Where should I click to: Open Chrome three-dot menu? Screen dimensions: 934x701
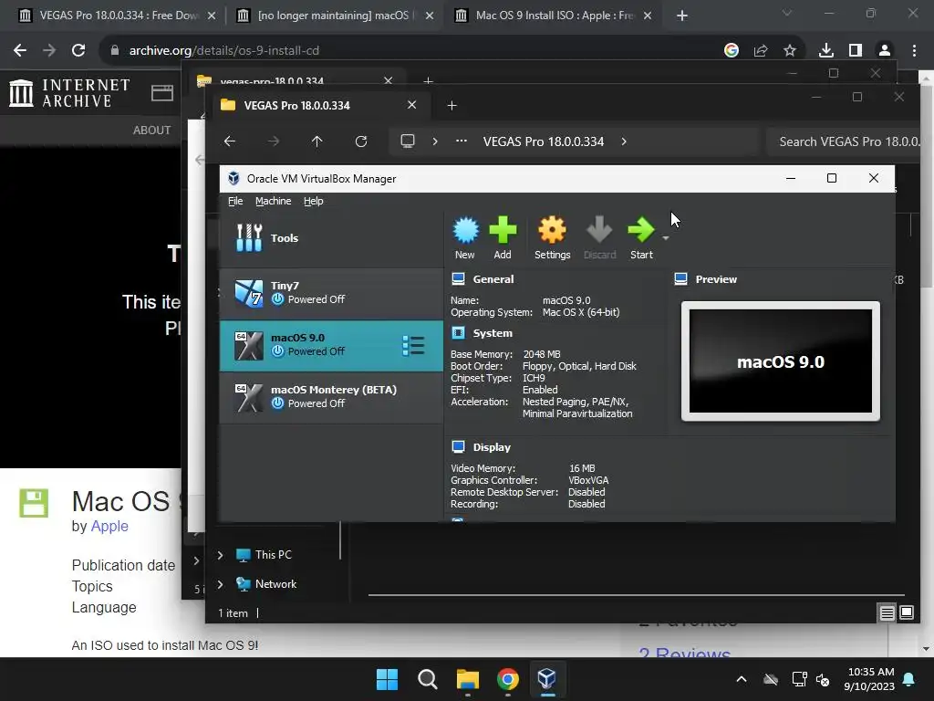914,51
